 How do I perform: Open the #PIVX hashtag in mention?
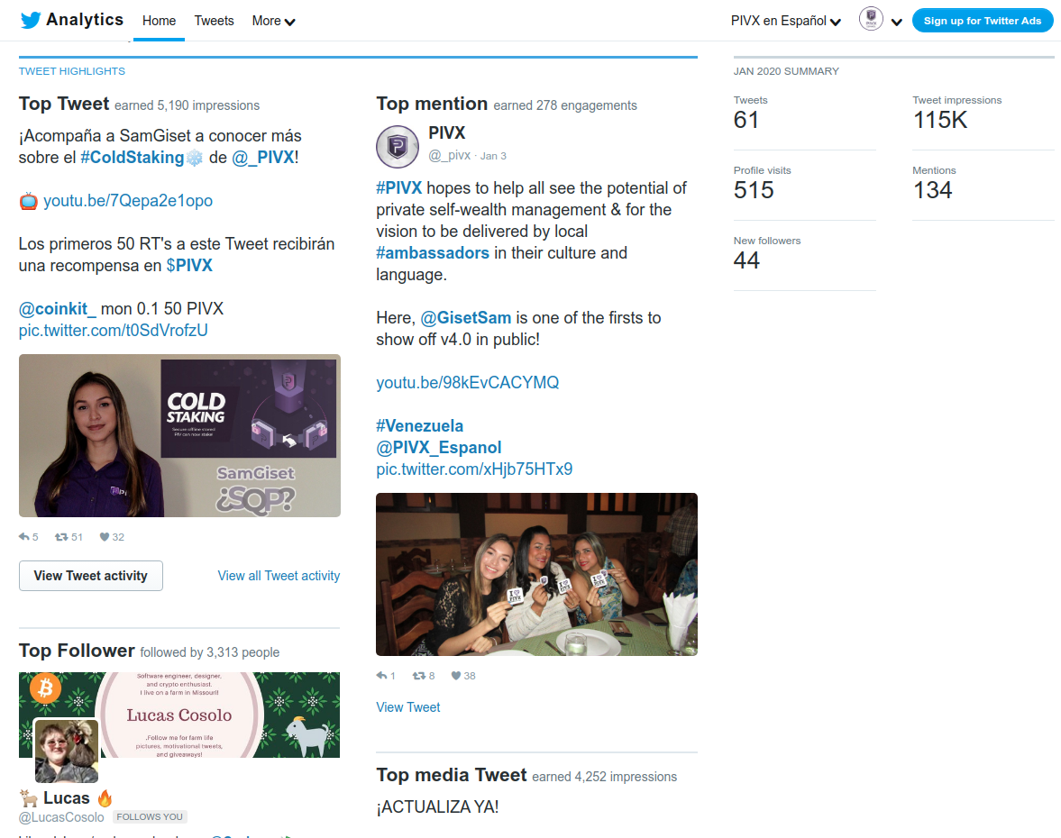pyautogui.click(x=398, y=188)
